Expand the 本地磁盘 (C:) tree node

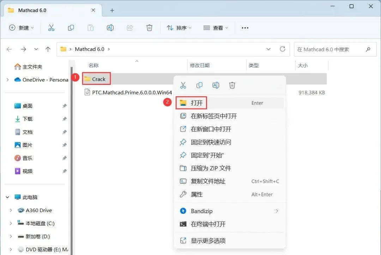click(x=11, y=223)
